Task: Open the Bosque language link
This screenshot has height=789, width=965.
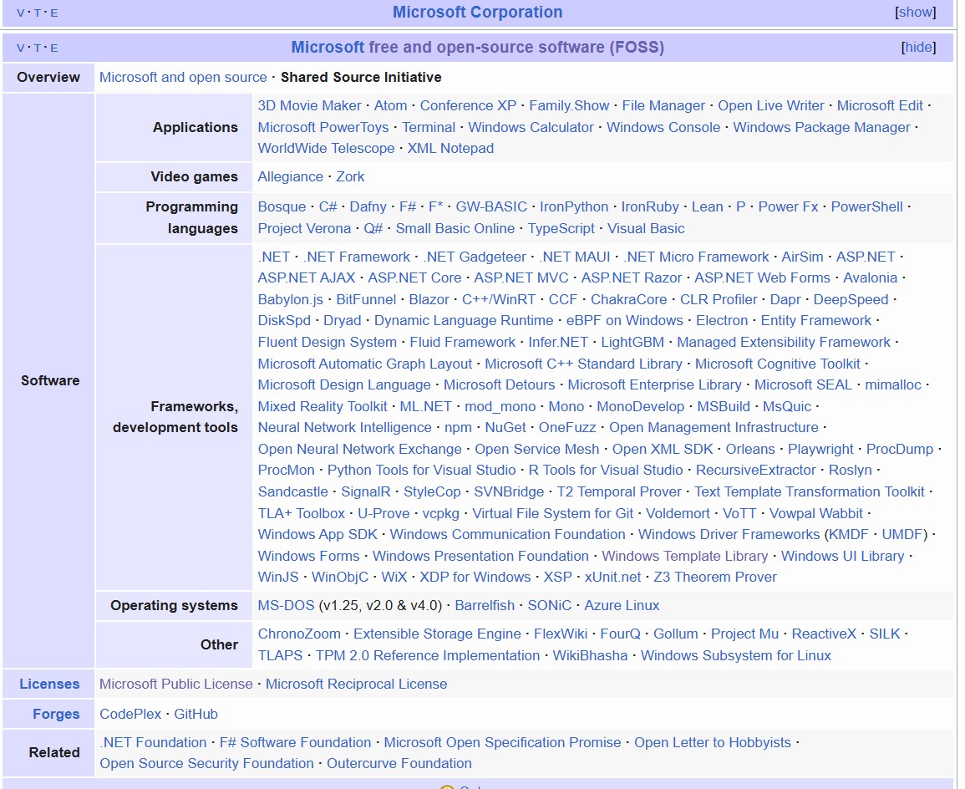Action: pos(282,206)
